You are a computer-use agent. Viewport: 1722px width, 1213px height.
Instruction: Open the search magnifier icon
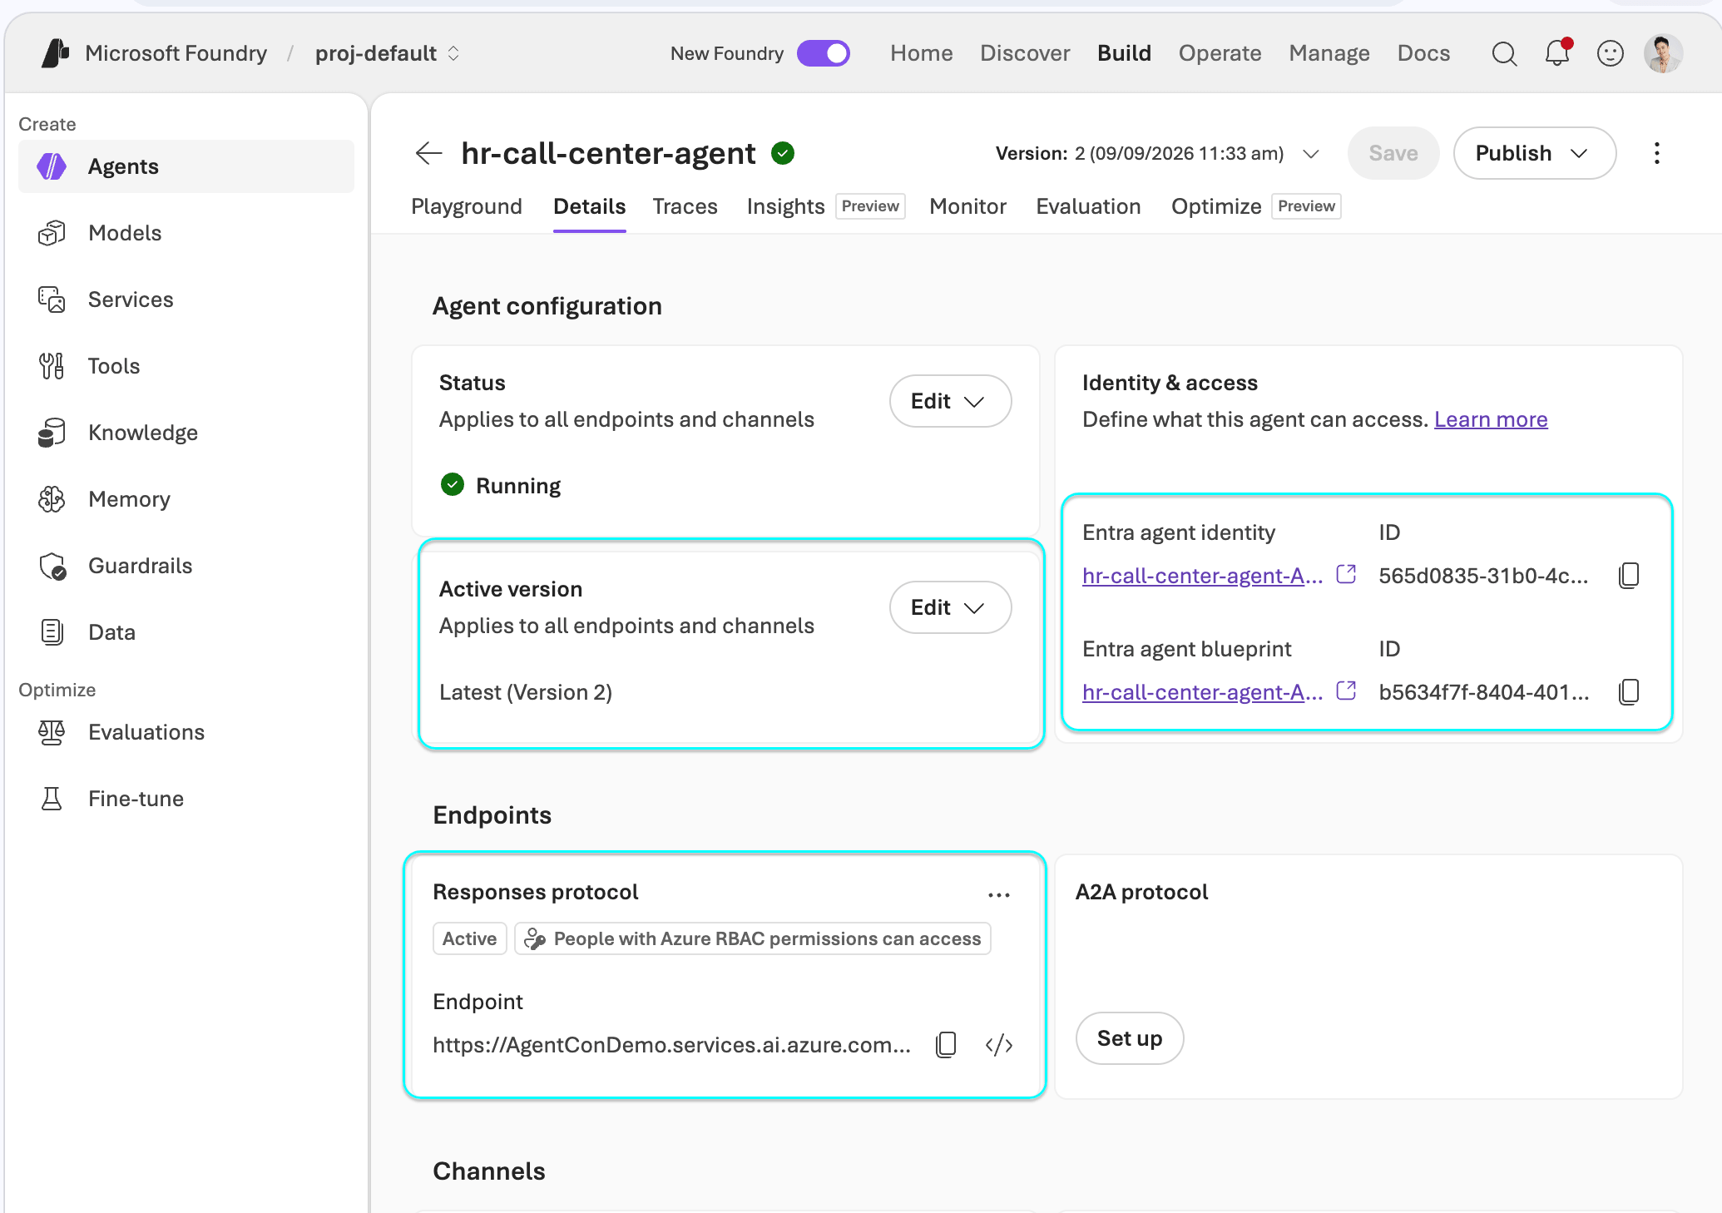point(1504,53)
